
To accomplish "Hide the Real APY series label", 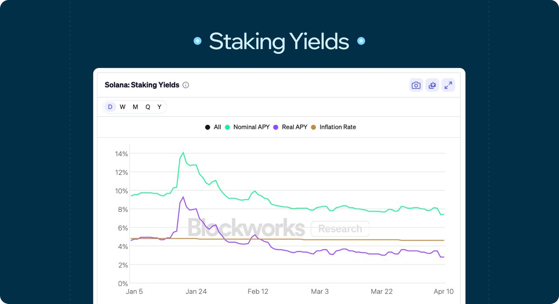I will tap(294, 127).
